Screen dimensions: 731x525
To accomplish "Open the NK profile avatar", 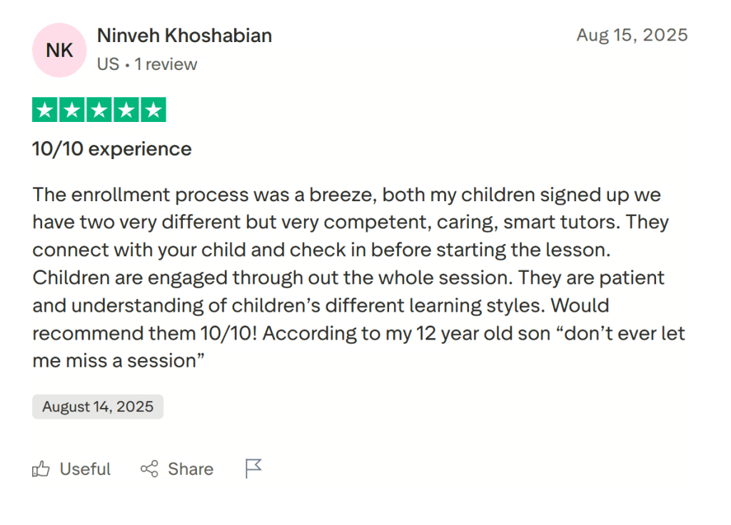I will [x=59, y=50].
